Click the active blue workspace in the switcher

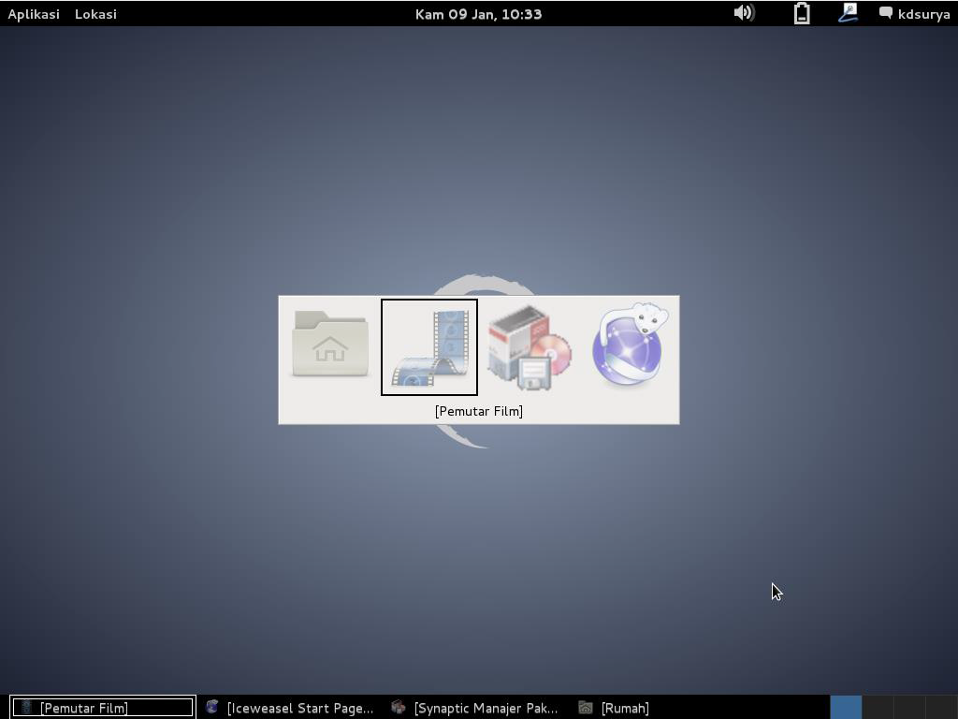click(846, 707)
